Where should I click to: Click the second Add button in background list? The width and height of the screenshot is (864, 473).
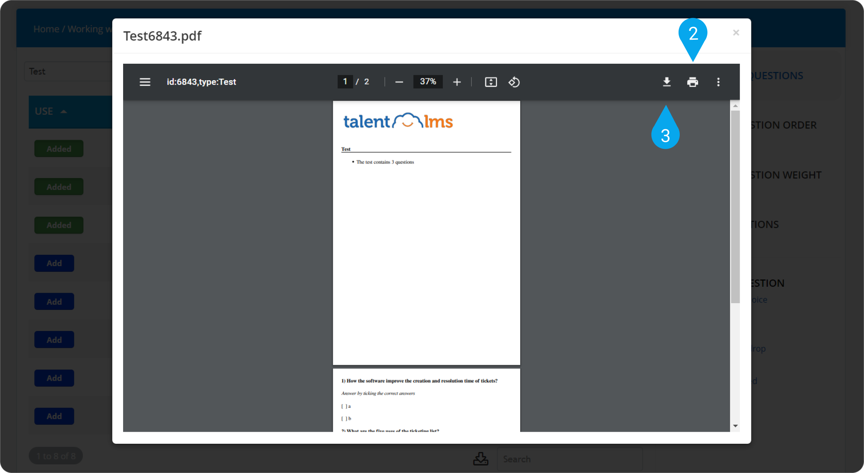54,301
